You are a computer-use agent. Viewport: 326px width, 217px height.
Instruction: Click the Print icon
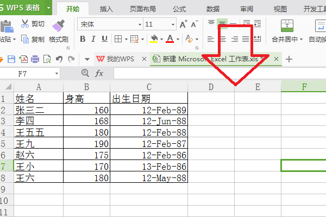coord(35,59)
